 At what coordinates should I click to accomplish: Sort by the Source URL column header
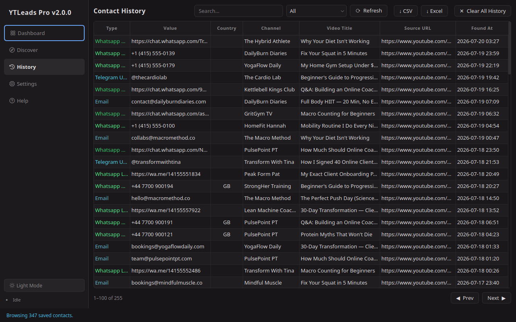(x=418, y=28)
